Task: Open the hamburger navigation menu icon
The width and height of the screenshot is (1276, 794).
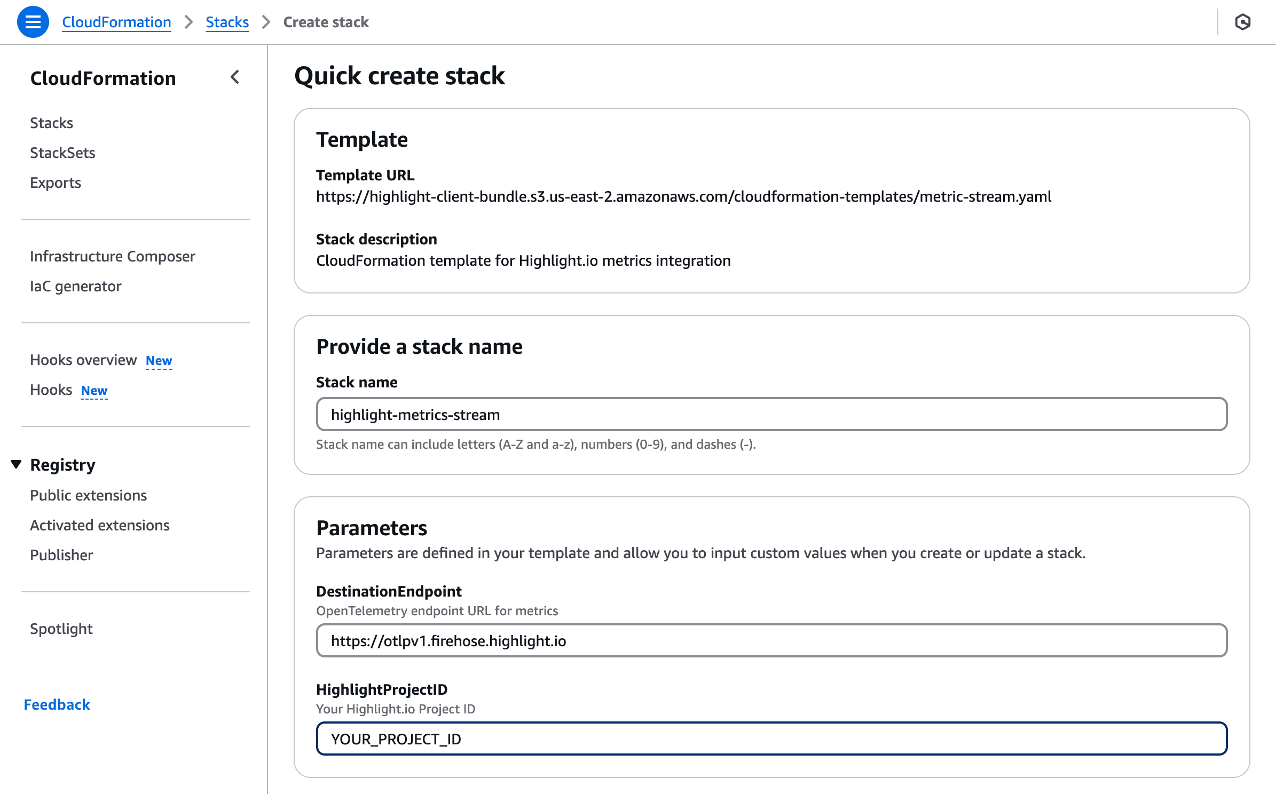Action: coord(33,22)
